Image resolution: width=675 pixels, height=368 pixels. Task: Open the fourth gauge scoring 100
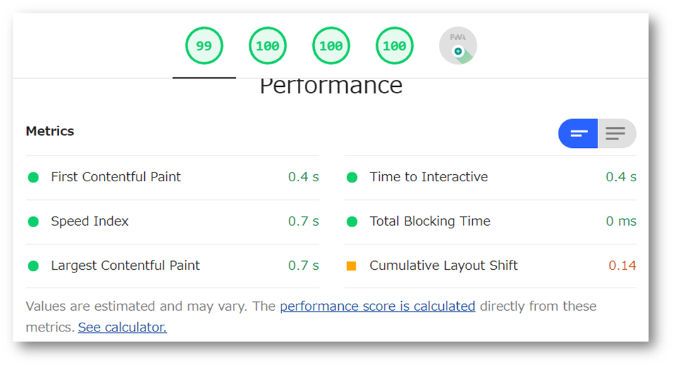394,45
